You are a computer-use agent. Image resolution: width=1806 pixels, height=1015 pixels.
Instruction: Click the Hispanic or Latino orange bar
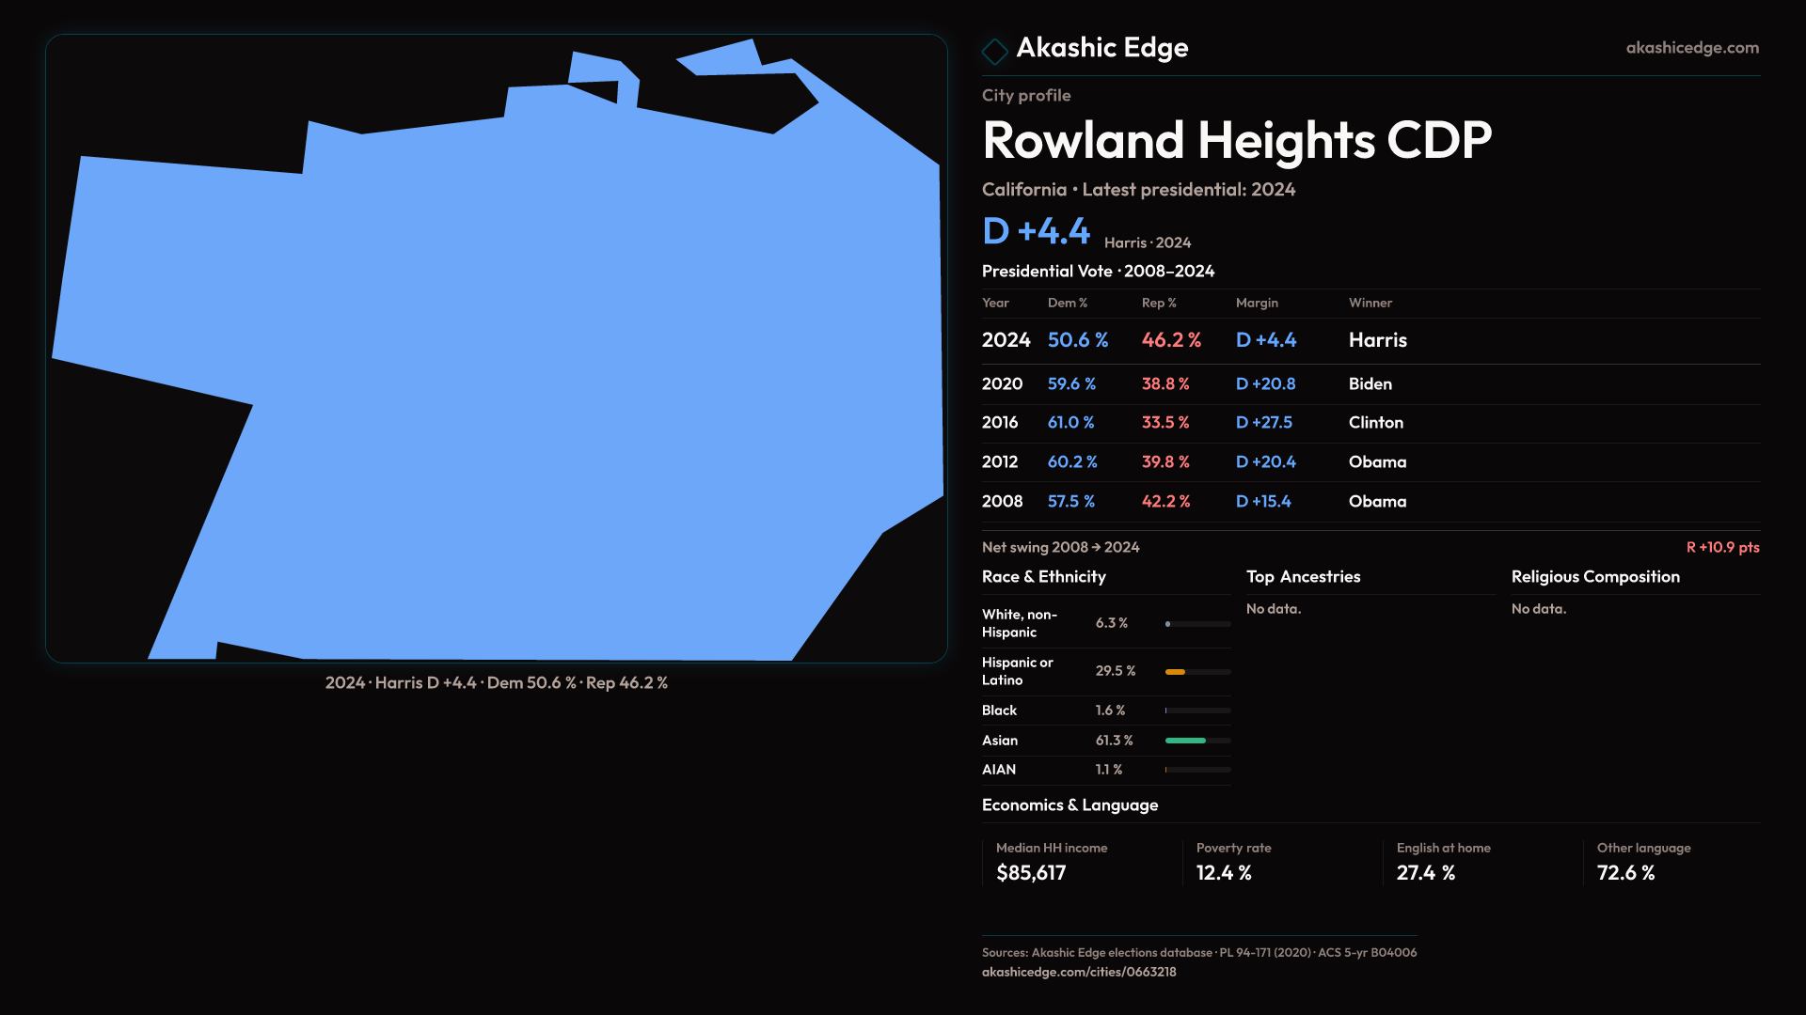(1176, 672)
